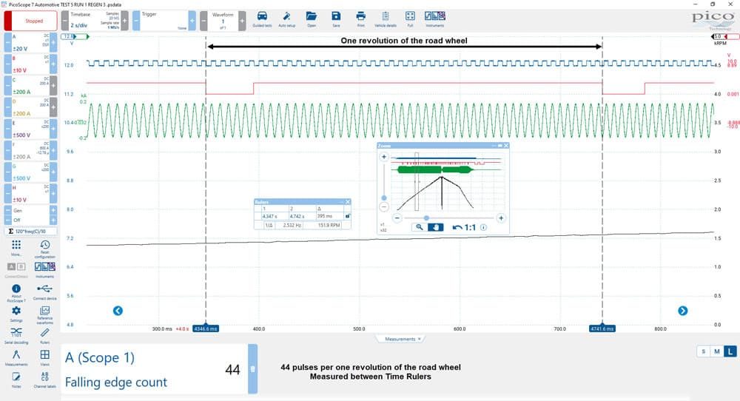Run Auto setup from the toolbar
This screenshot has height=401, width=740.
tap(286, 19)
